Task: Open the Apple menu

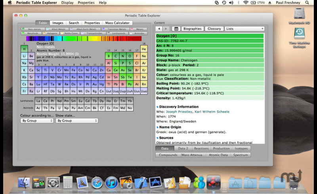Action: pos(10,3)
